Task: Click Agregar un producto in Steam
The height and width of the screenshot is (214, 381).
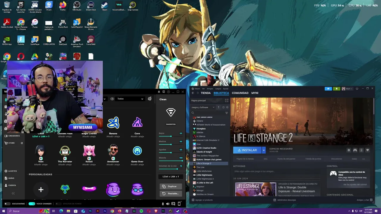Action: coord(202,200)
